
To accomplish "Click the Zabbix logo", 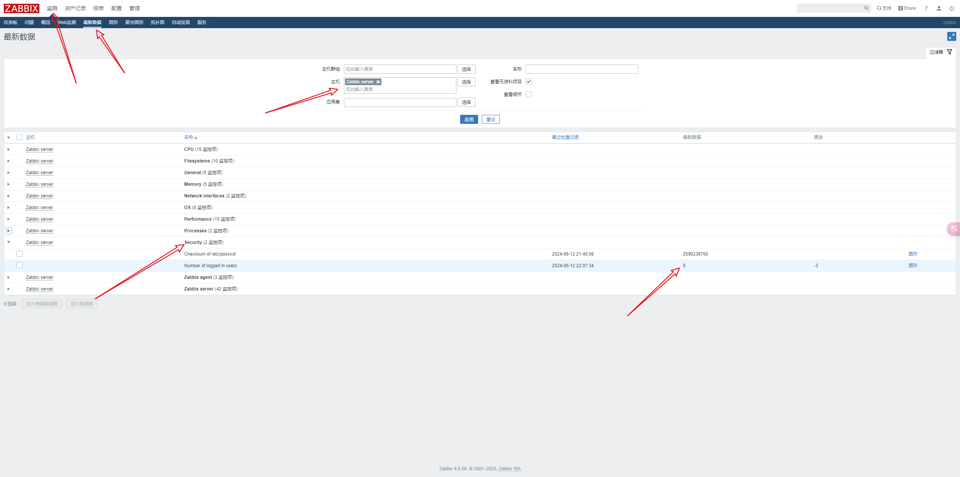I will 22,8.
